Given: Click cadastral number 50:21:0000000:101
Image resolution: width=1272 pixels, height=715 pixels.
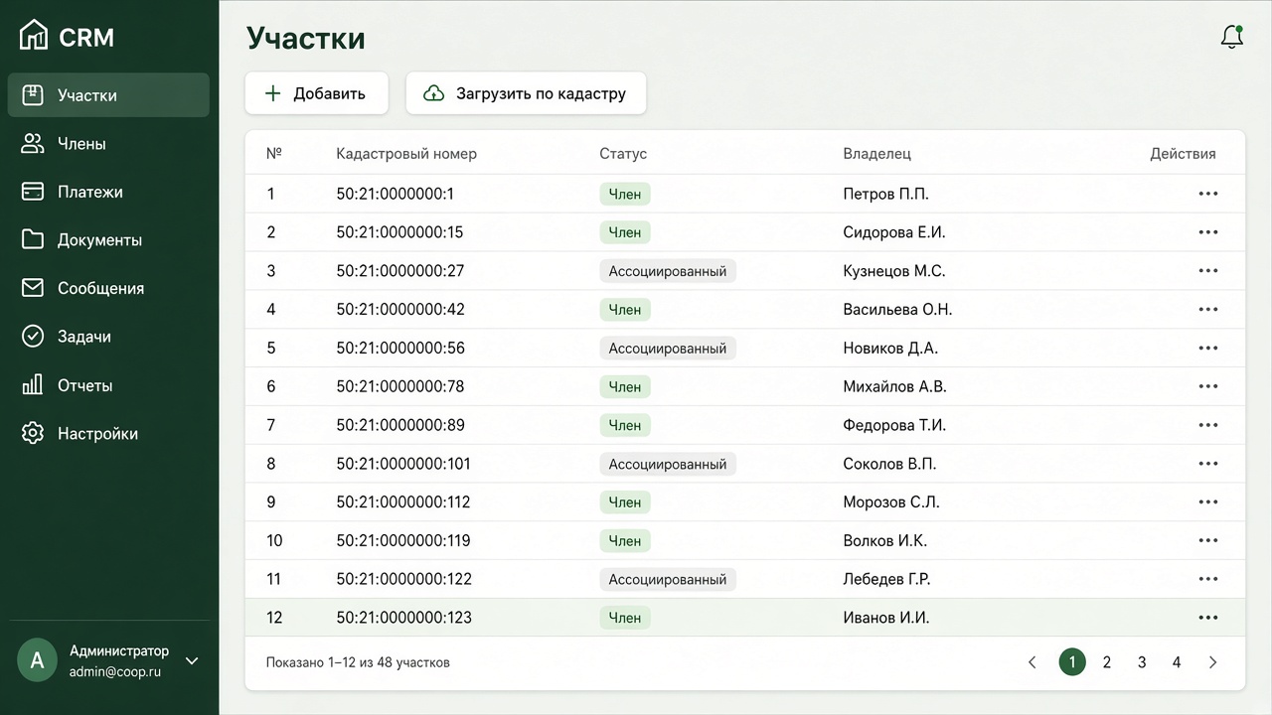Looking at the screenshot, I should click(x=403, y=464).
